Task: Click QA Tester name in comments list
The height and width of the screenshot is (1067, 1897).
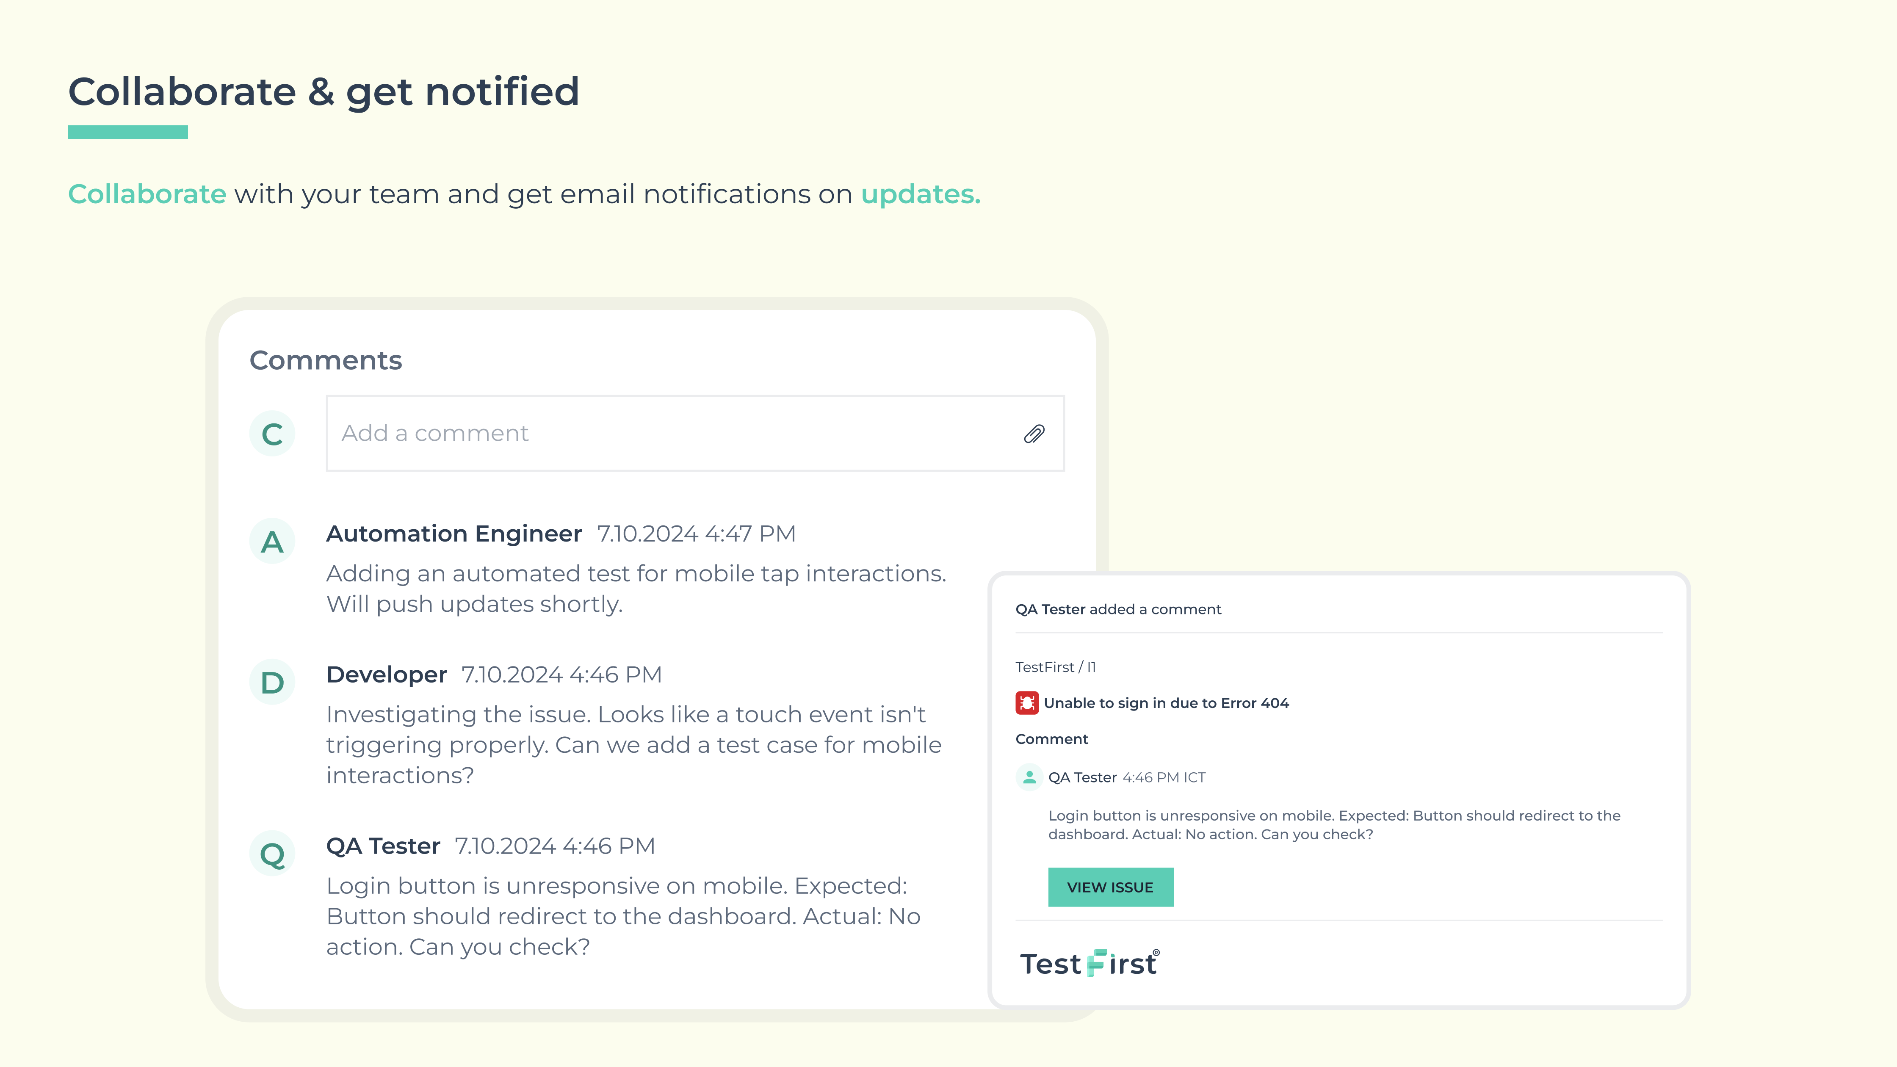Action: (x=383, y=846)
